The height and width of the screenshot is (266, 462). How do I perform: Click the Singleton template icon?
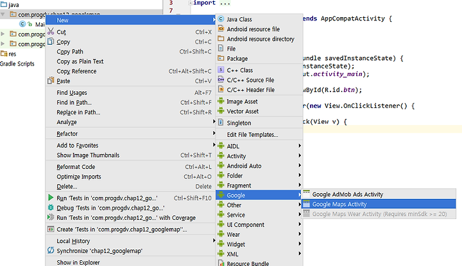point(221,122)
